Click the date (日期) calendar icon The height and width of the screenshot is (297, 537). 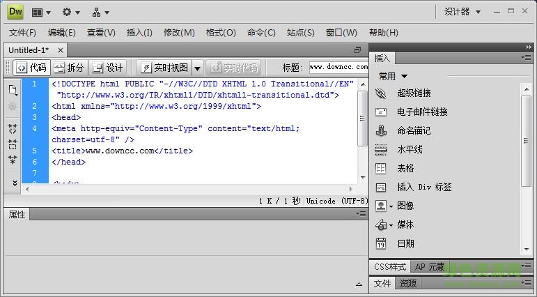[x=381, y=243]
